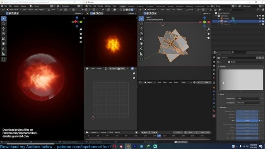Image resolution: width=265 pixels, height=149 pixels.
Task: Open the Modifier properties wrench tab
Action: click(x=214, y=91)
